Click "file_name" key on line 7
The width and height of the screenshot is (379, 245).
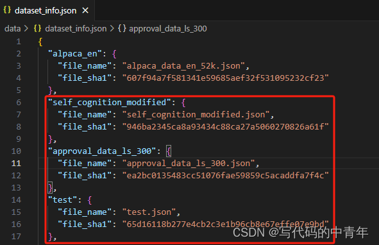click(85, 114)
